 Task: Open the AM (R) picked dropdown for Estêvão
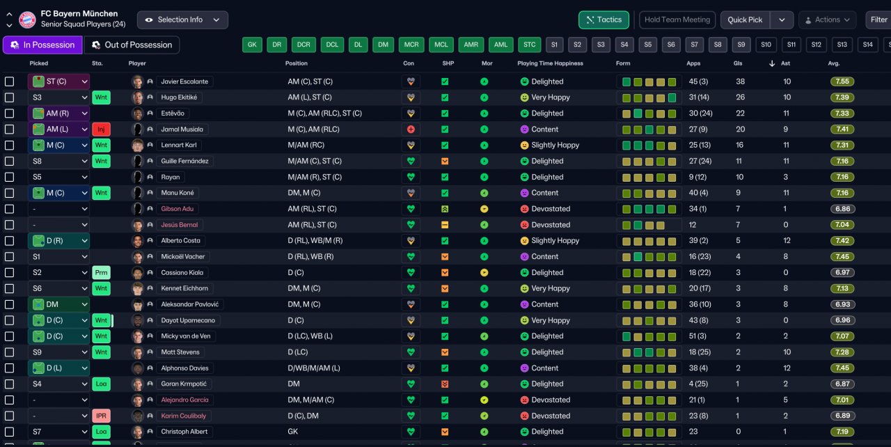[58, 113]
